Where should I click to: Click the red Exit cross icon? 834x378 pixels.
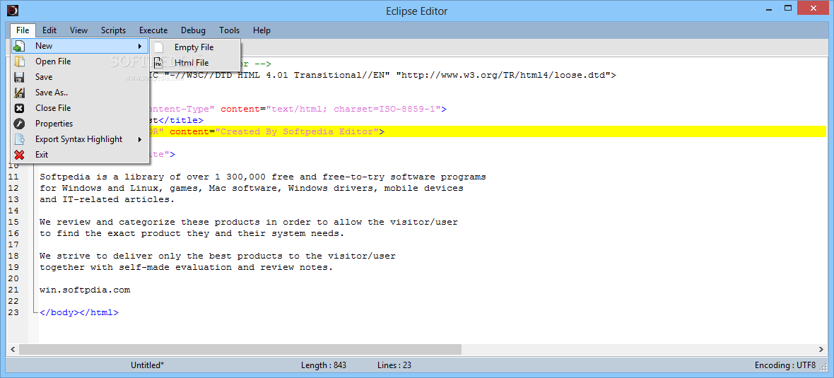[19, 155]
